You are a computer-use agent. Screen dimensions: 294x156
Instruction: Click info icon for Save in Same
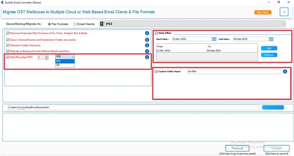[x=147, y=40]
